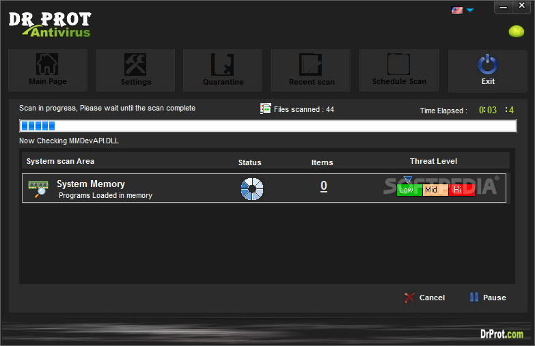535x346 pixels.
Task: Click the US flag language icon
Action: (x=457, y=10)
